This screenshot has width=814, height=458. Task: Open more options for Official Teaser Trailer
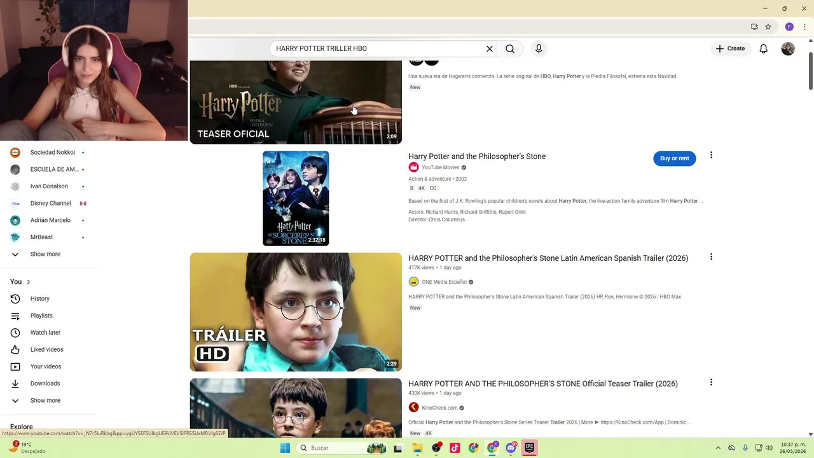click(711, 382)
